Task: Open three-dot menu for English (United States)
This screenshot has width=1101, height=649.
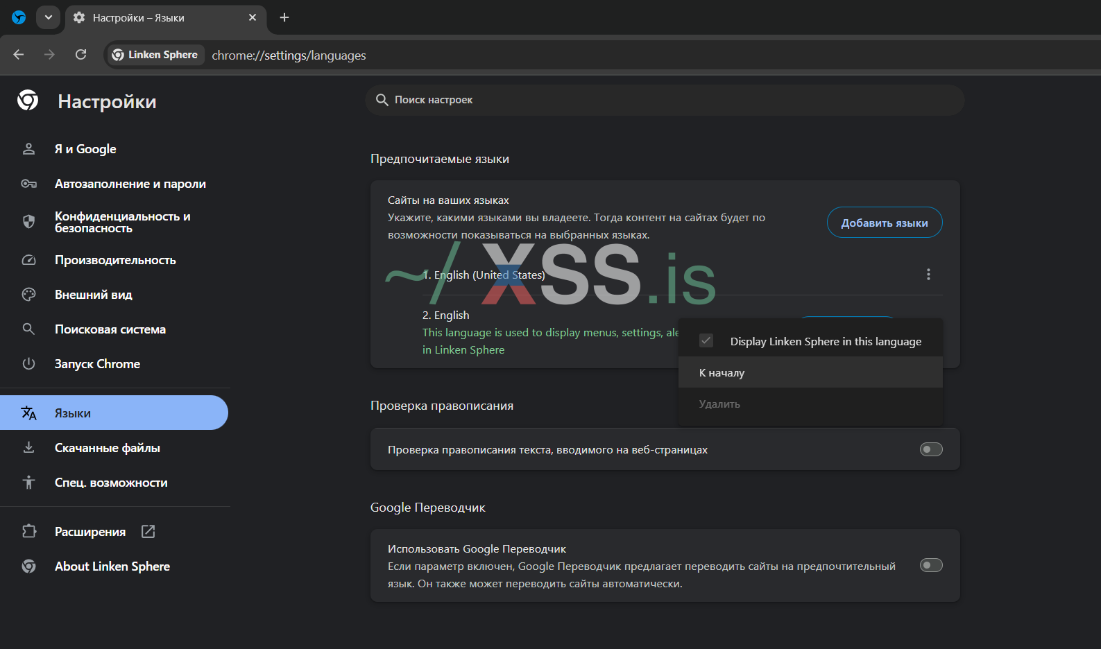Action: [x=928, y=275]
